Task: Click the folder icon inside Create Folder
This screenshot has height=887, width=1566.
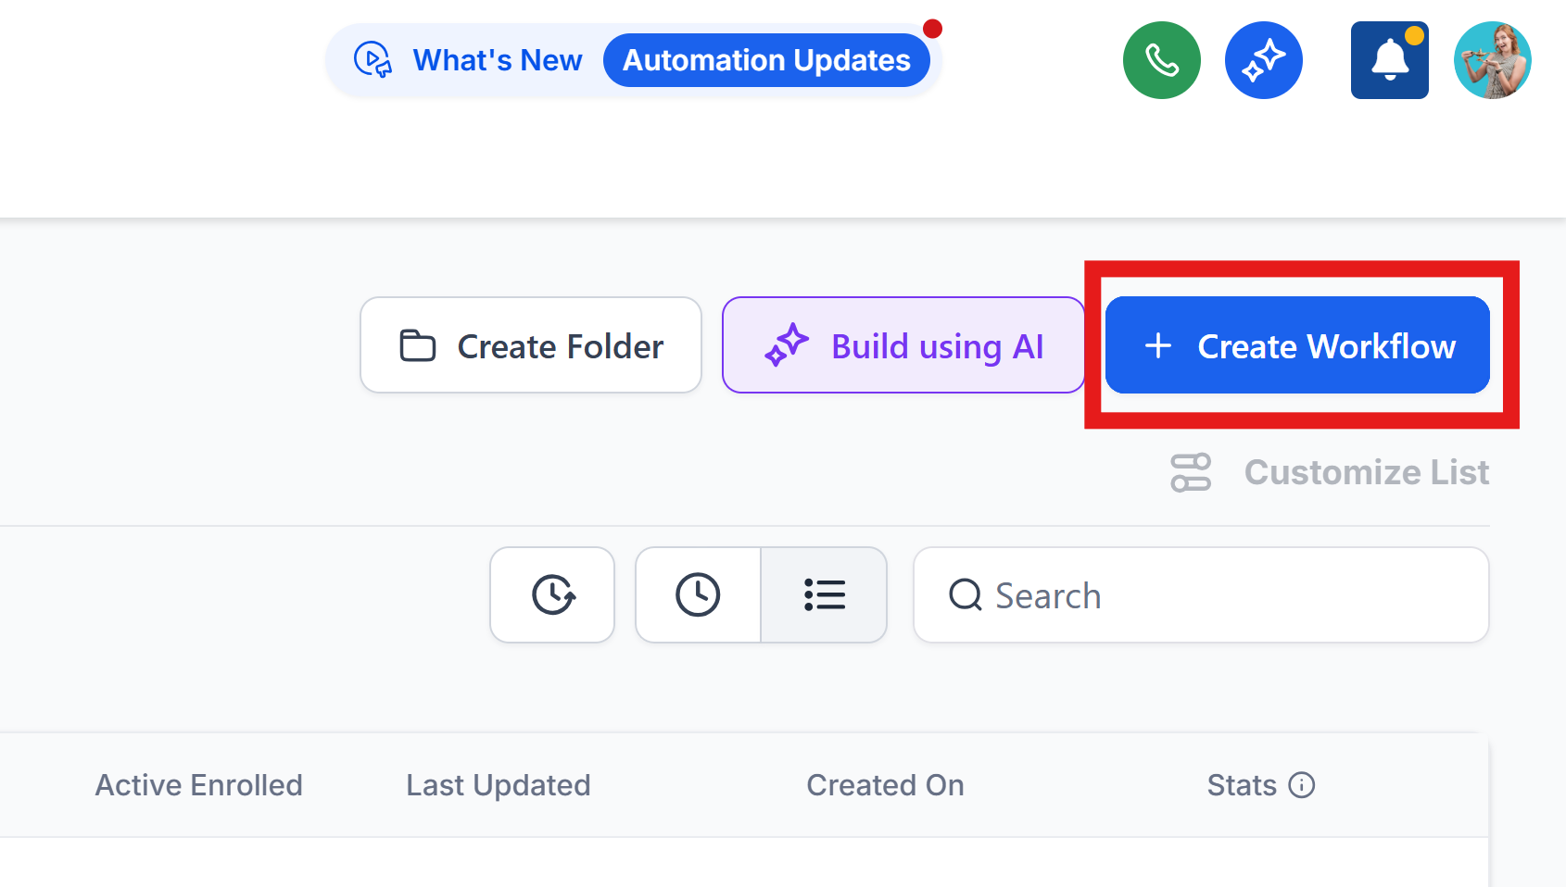Action: [419, 344]
